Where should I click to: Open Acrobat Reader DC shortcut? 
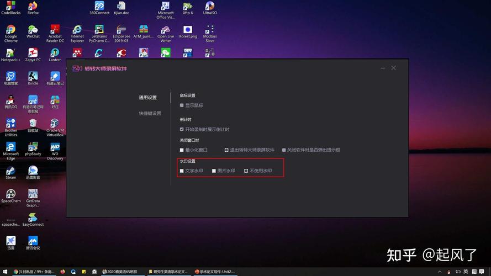pos(55,34)
